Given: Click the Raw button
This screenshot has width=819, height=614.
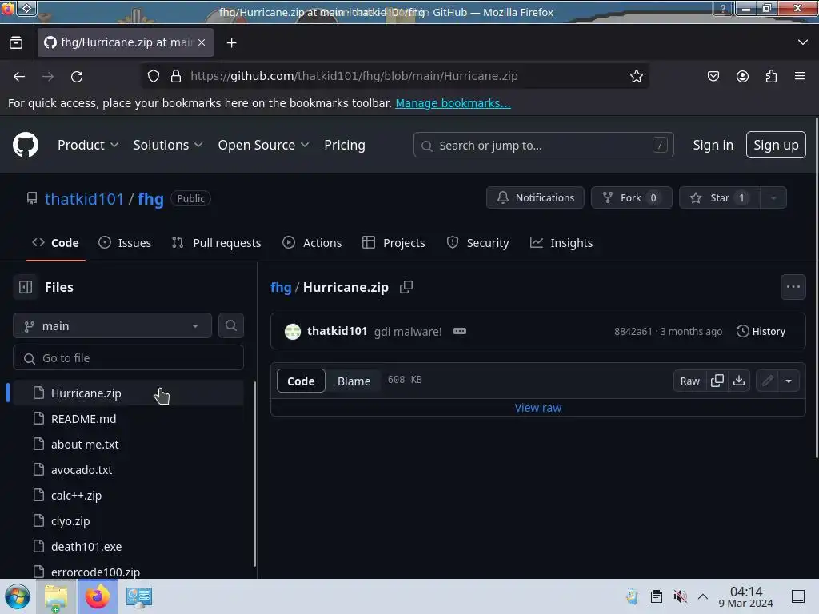Looking at the screenshot, I should [x=689, y=381].
